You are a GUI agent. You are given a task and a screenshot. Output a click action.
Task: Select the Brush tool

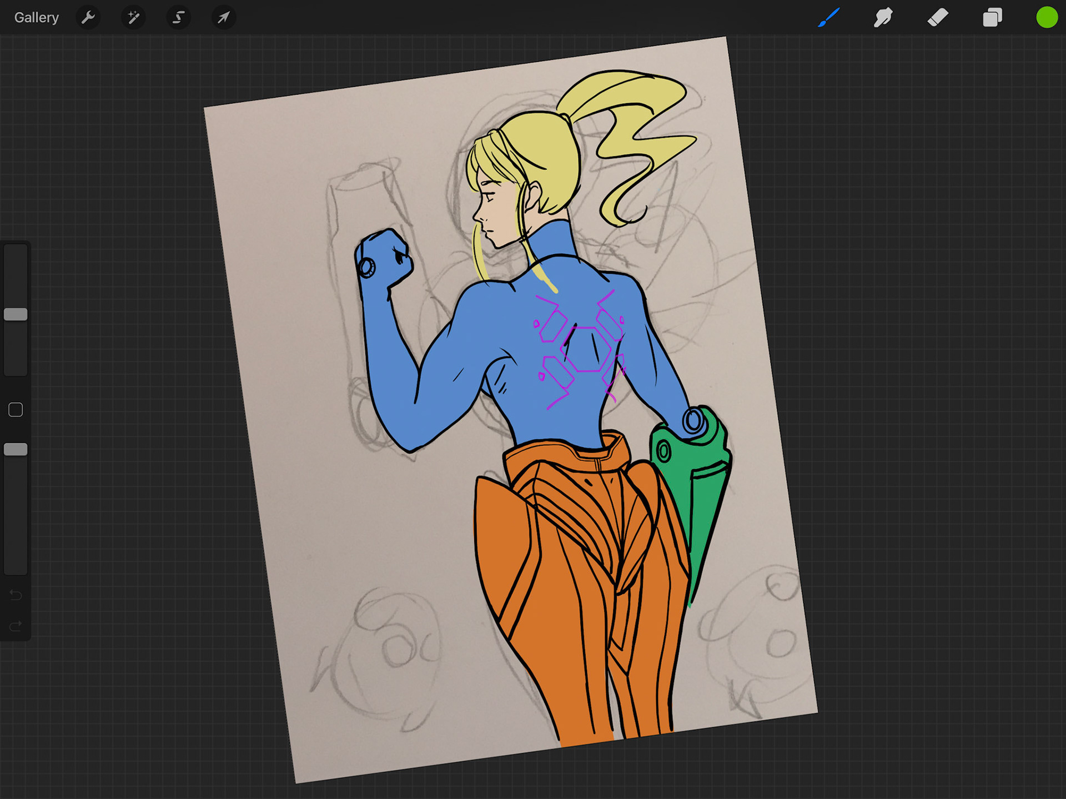[828, 18]
